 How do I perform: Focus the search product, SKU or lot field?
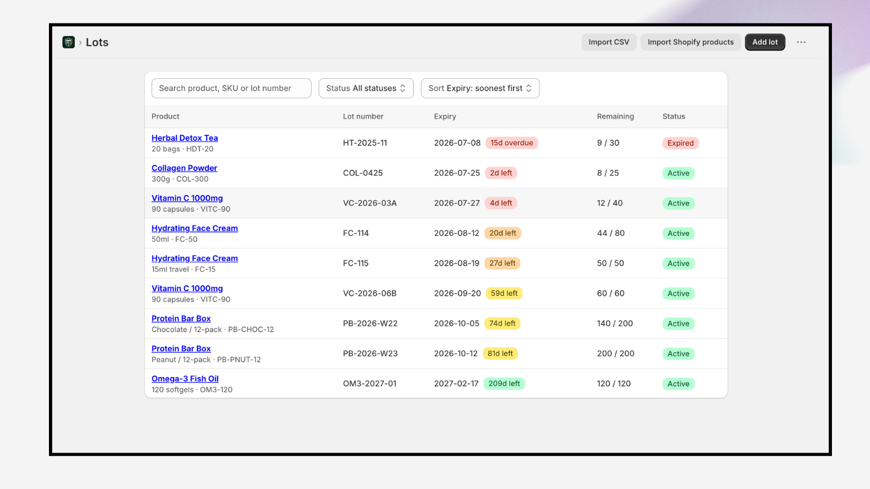tap(231, 89)
